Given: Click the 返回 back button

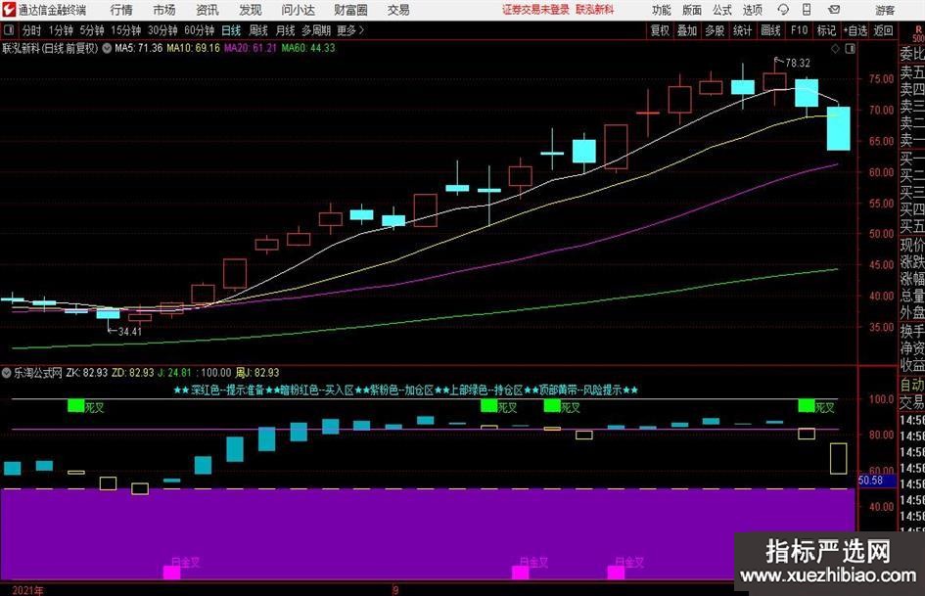Looking at the screenshot, I should coord(883,30).
